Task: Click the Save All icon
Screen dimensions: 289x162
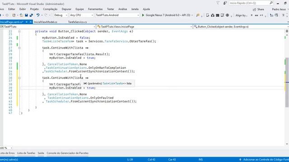Action: [31, 15]
